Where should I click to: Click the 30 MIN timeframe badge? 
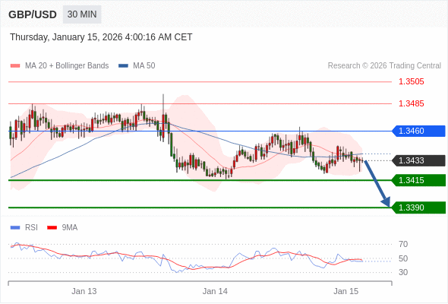click(82, 14)
